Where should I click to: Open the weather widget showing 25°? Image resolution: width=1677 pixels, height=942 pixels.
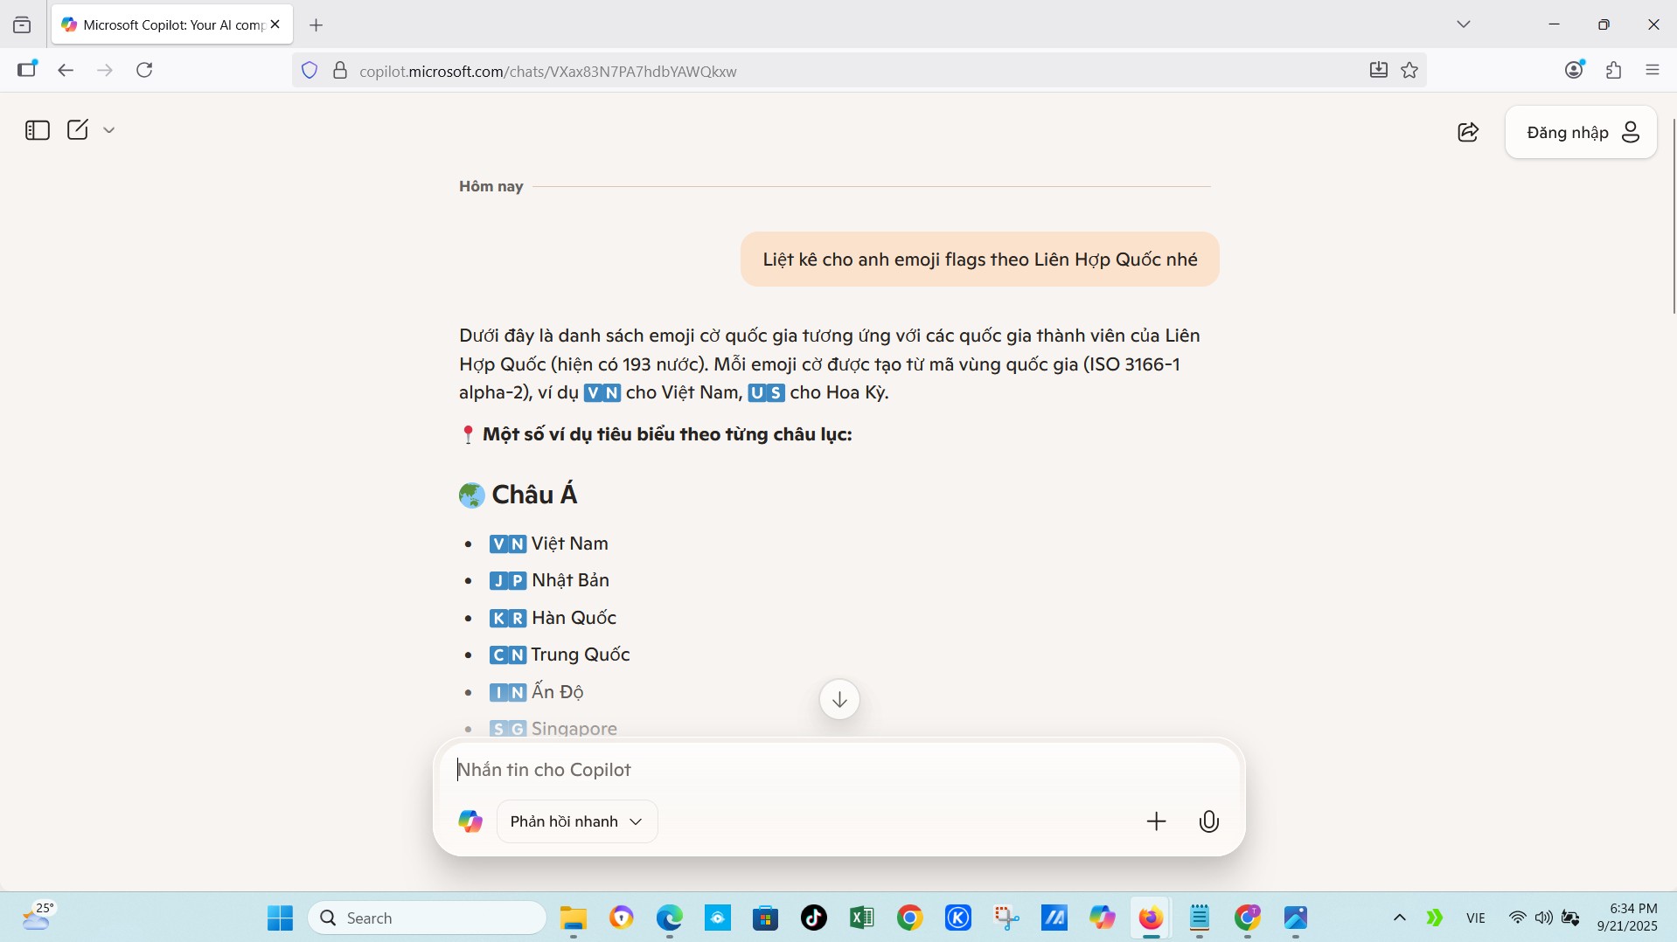[38, 917]
